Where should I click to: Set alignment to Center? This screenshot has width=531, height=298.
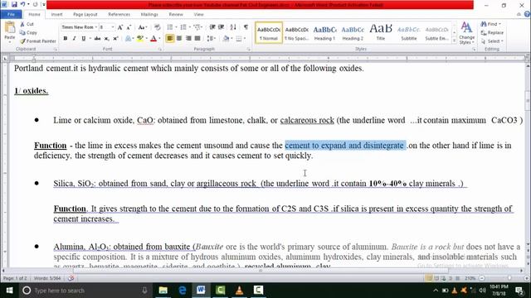click(179, 38)
